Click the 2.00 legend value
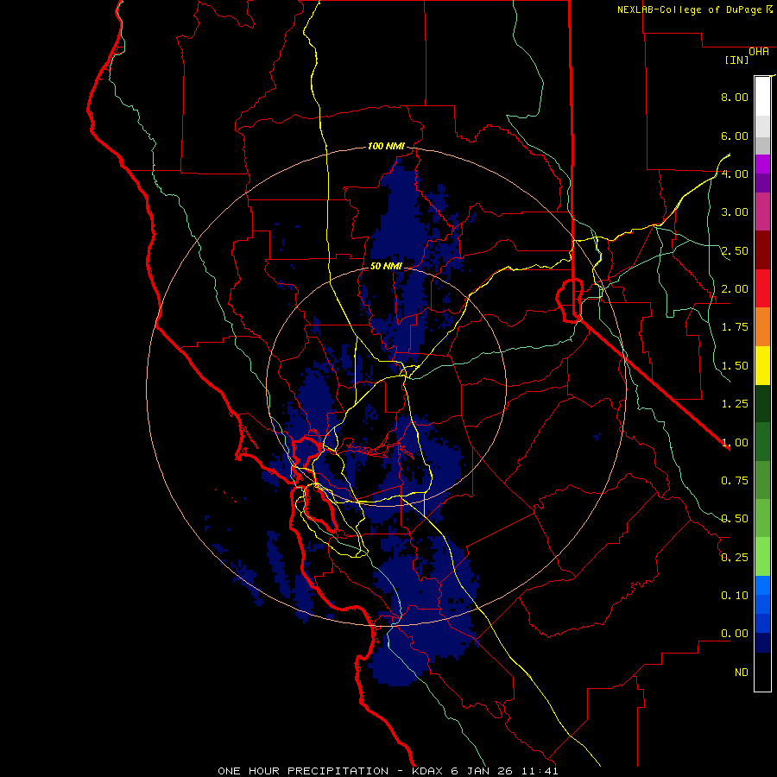This screenshot has width=777, height=777. 735,289
